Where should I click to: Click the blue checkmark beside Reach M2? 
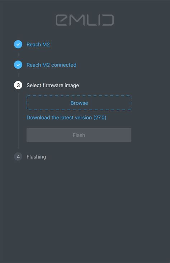click(x=18, y=44)
